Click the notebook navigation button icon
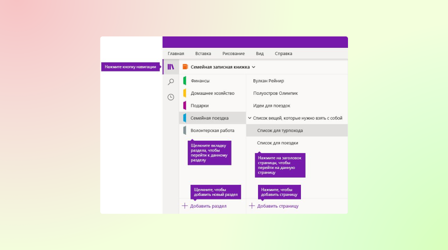Viewport: 448px width, 250px height. pyautogui.click(x=171, y=67)
